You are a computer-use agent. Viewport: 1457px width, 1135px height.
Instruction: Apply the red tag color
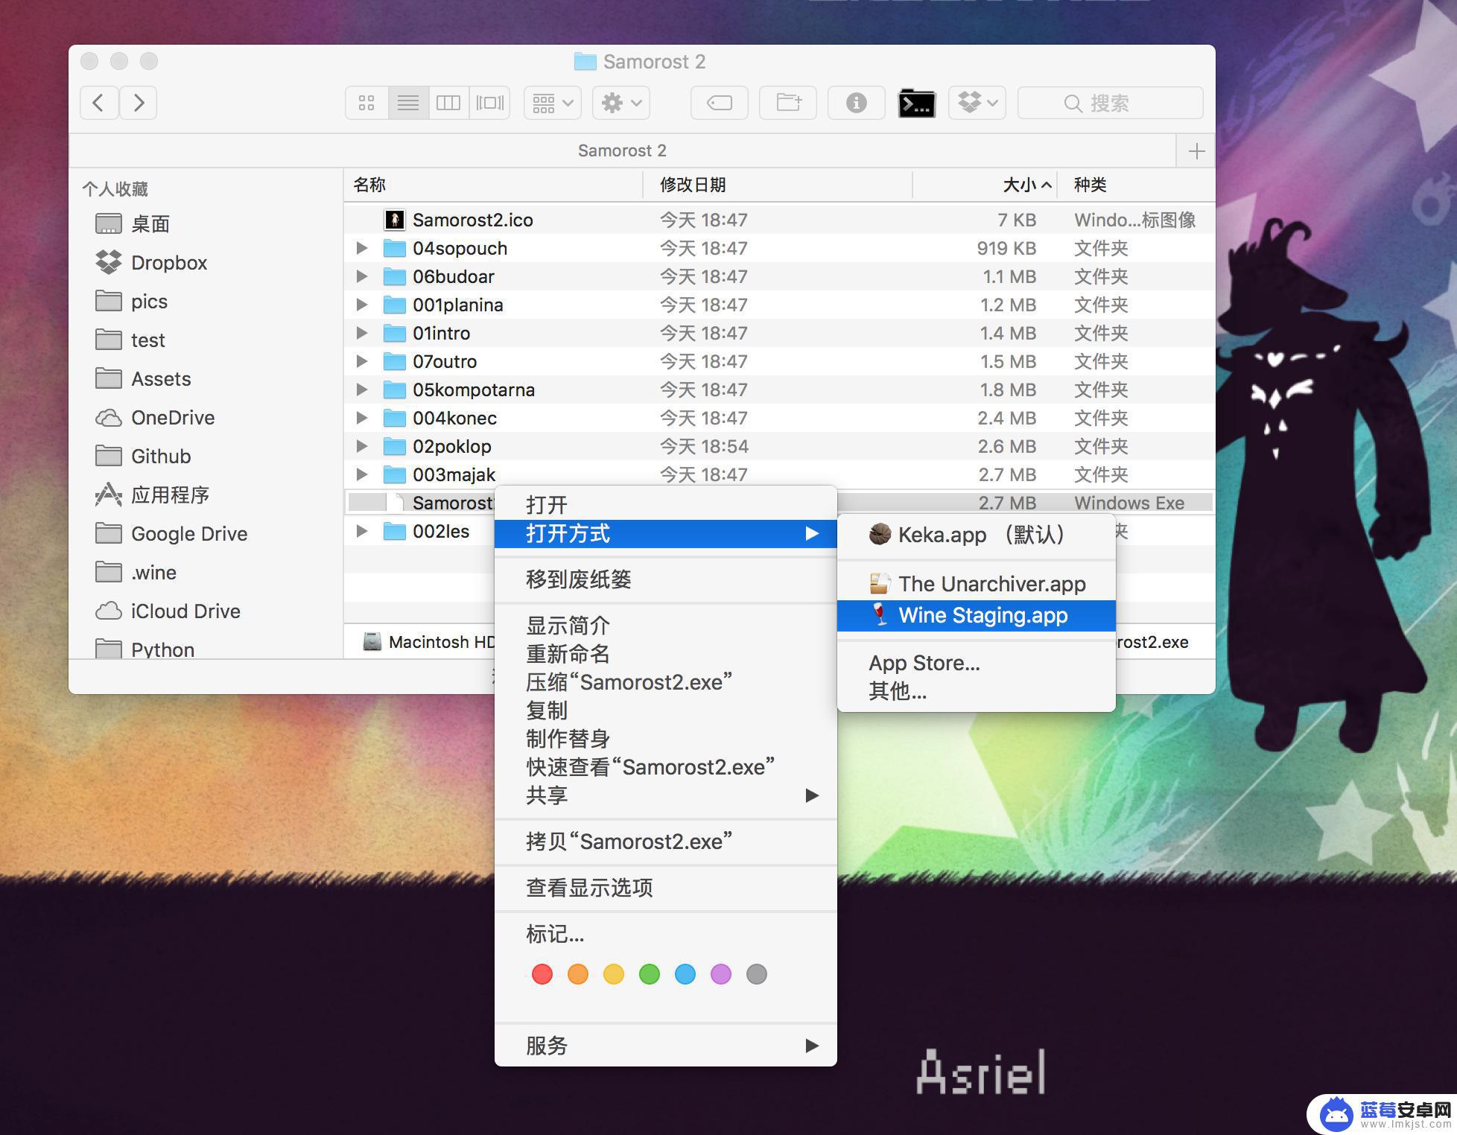tap(542, 974)
